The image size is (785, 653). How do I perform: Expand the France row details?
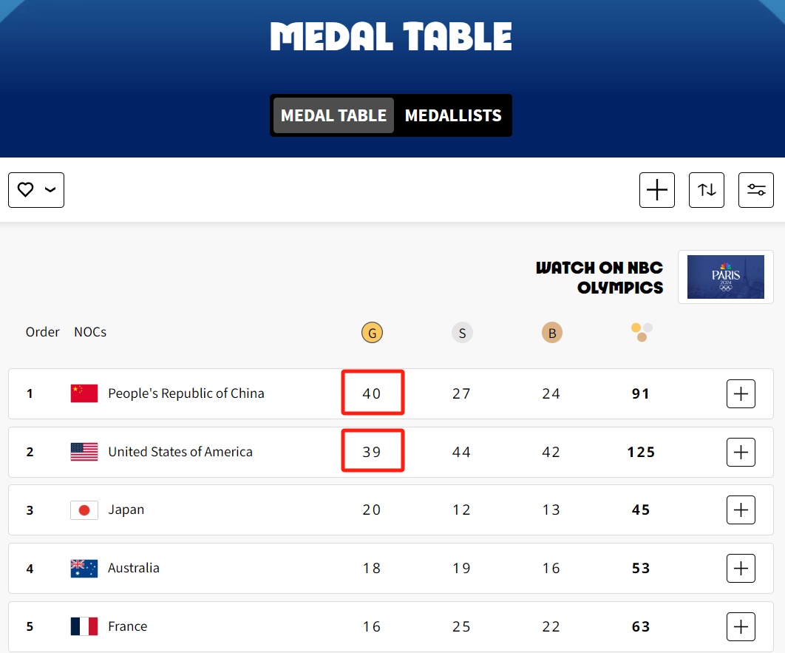[741, 626]
